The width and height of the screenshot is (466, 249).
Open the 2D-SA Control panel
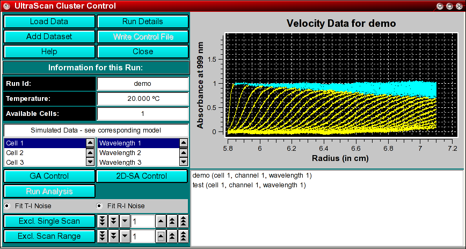pyautogui.click(x=142, y=176)
